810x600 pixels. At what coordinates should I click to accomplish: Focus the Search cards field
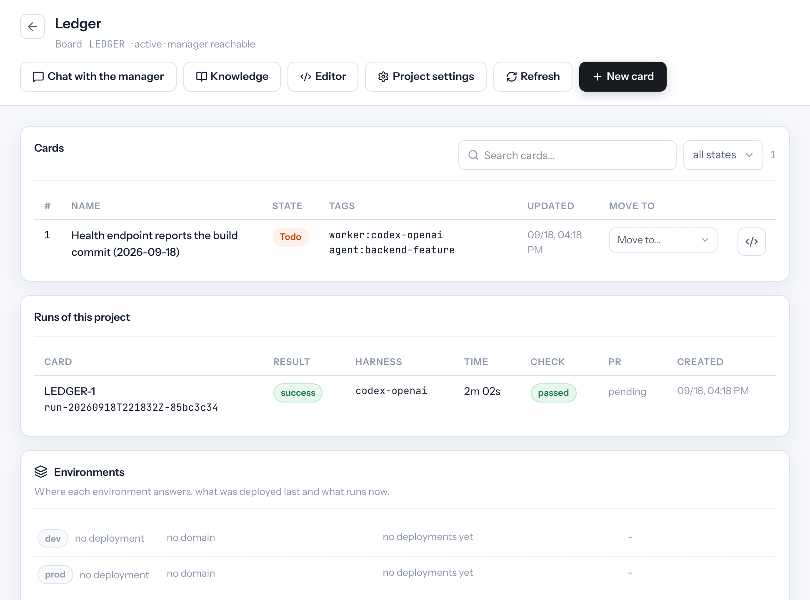point(567,155)
